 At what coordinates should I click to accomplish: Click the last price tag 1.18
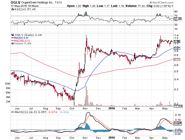coord(177,41)
